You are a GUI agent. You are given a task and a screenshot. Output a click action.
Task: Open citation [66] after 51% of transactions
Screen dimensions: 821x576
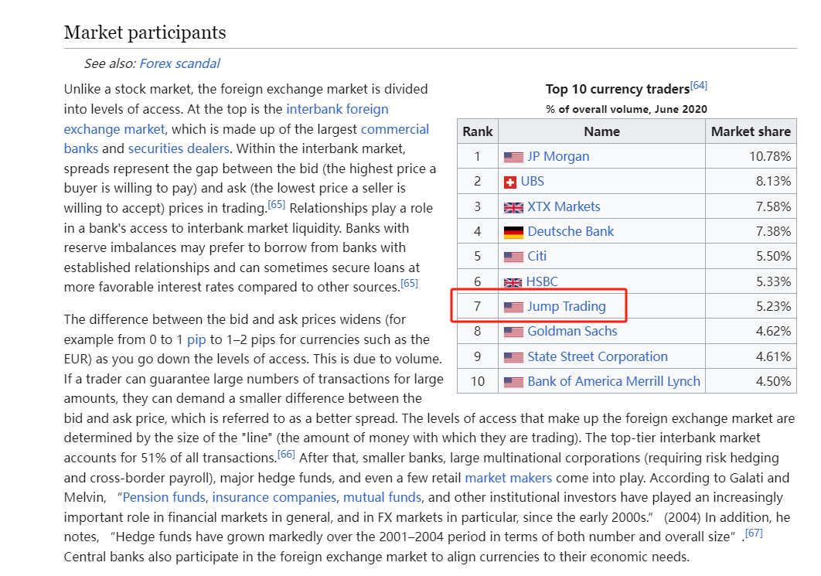point(286,454)
